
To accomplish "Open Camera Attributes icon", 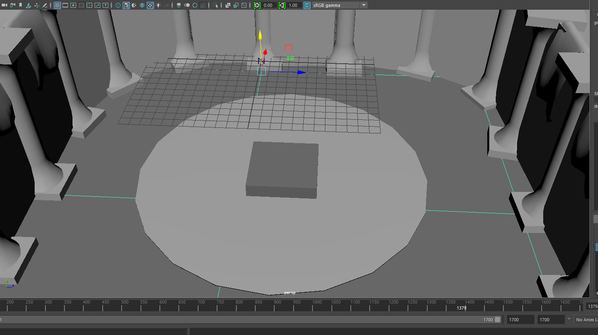I will coord(12,5).
